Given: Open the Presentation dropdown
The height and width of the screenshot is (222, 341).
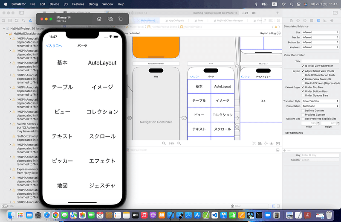Looking at the screenshot, I should 320,106.
